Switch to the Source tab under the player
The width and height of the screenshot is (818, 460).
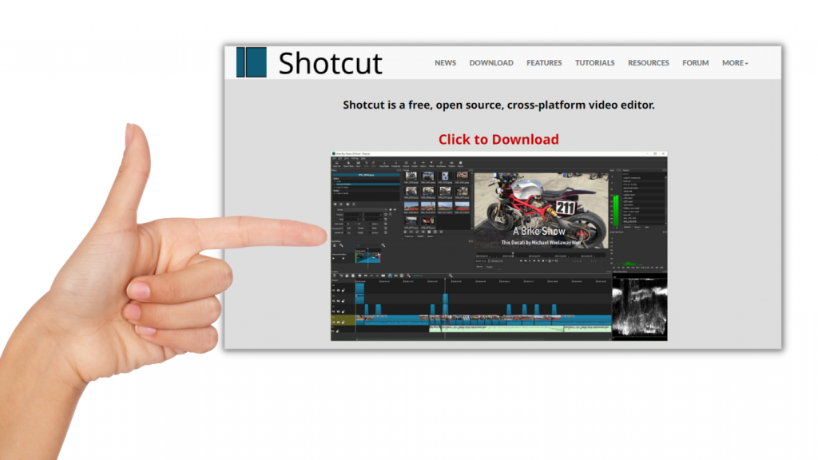tap(479, 267)
